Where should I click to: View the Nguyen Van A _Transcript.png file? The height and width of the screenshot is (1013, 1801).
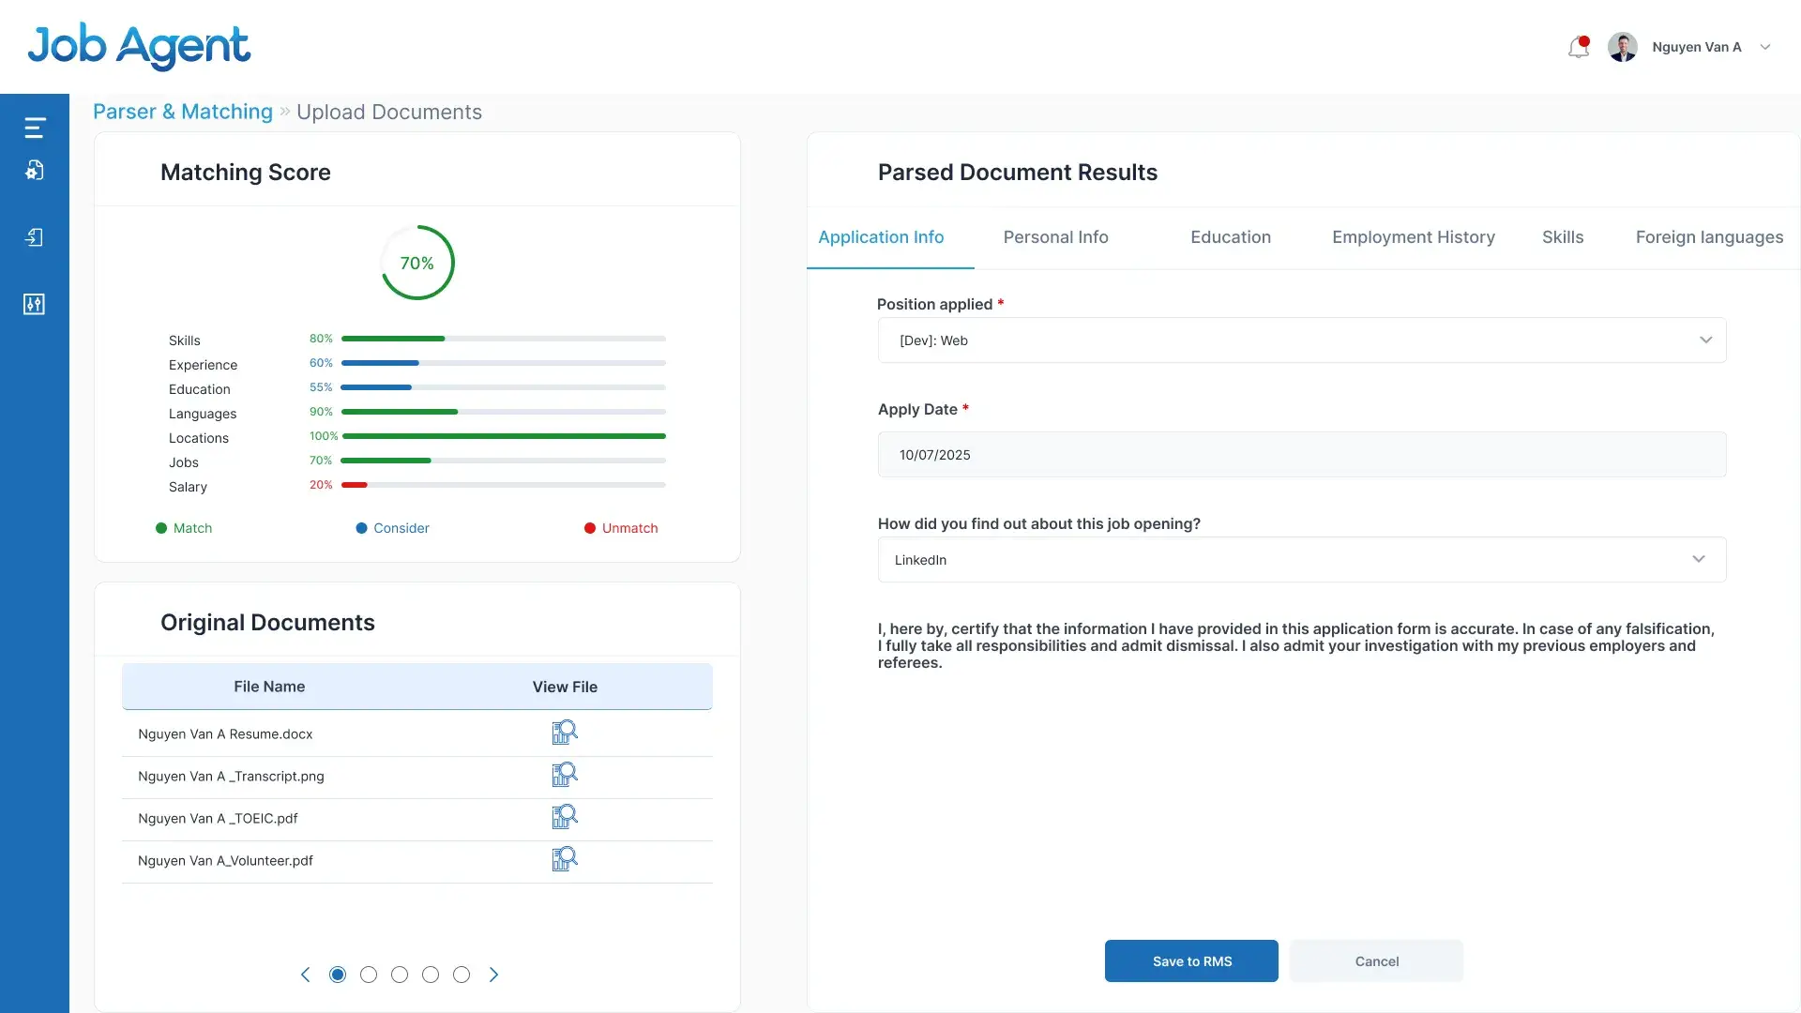point(565,775)
